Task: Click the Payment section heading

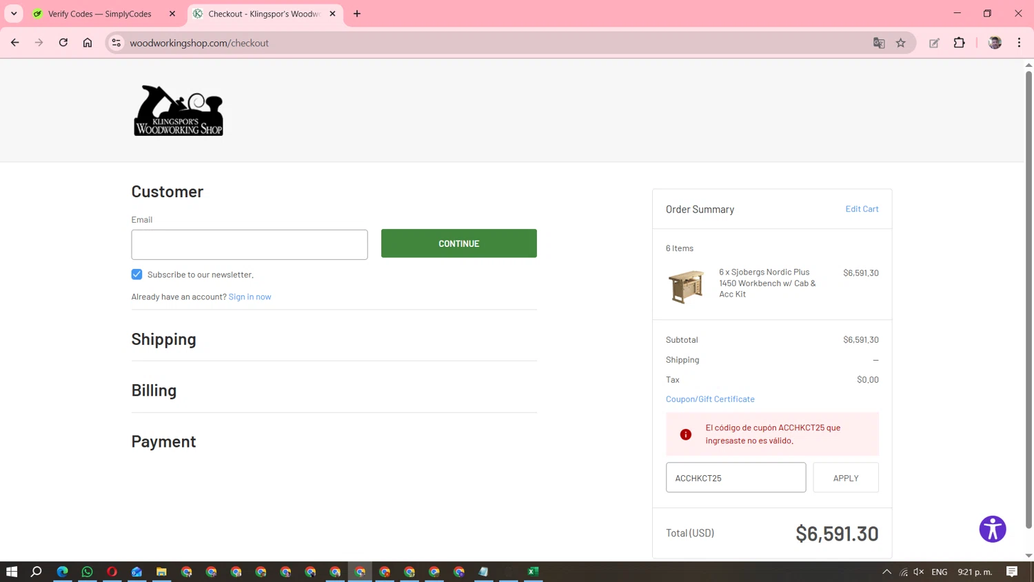Action: click(164, 441)
